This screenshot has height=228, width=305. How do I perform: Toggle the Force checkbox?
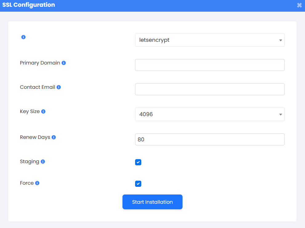pyautogui.click(x=138, y=184)
